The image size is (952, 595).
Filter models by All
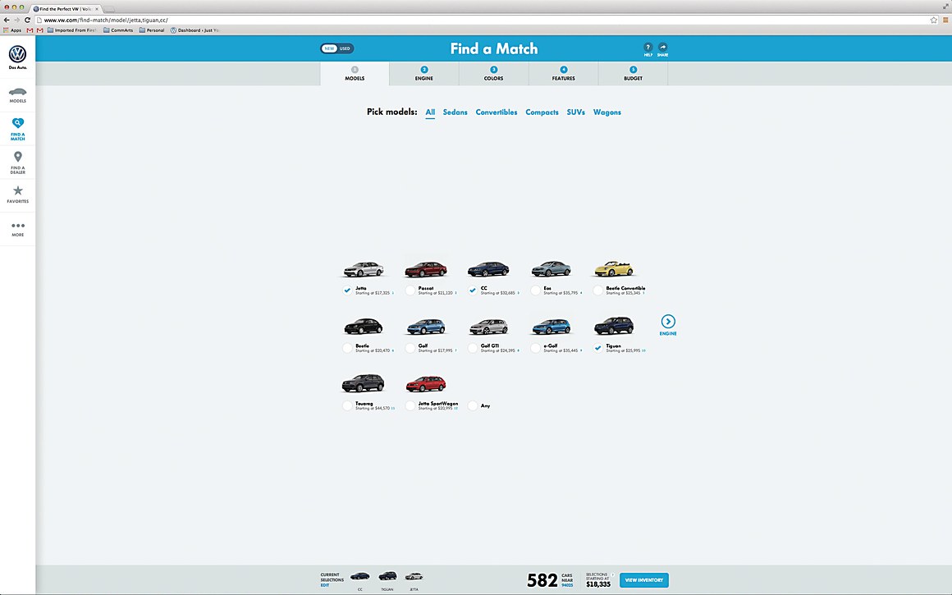[430, 112]
